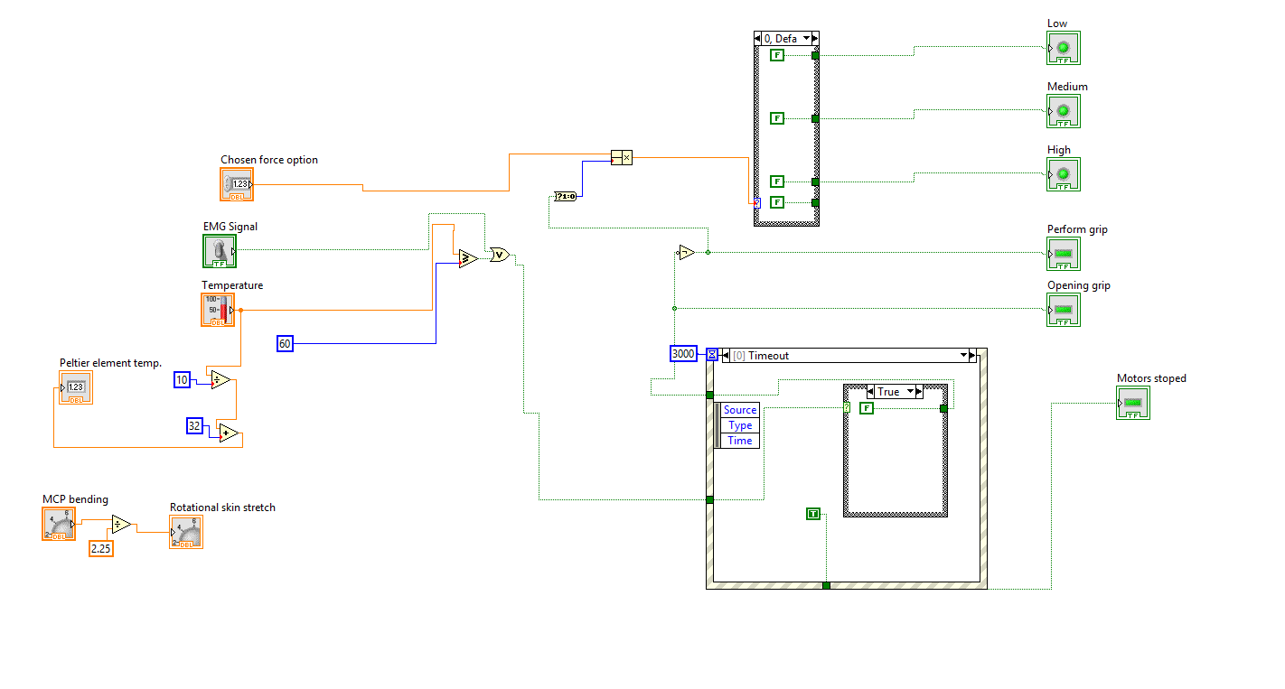Click the Source event data item
Screen dimensions: 1285x689
739,410
